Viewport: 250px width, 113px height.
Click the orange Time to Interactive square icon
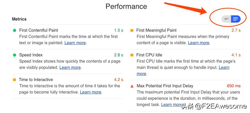click(x=15, y=80)
